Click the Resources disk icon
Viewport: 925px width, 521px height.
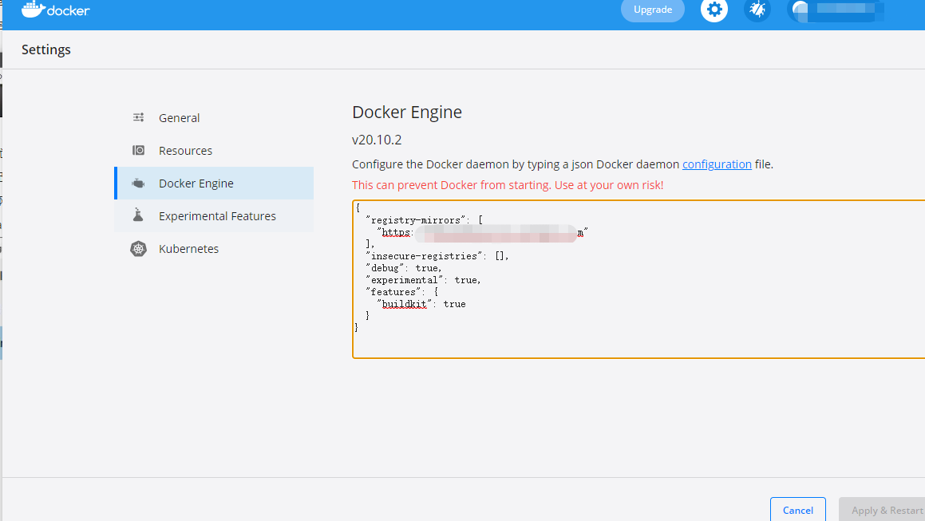click(x=138, y=151)
